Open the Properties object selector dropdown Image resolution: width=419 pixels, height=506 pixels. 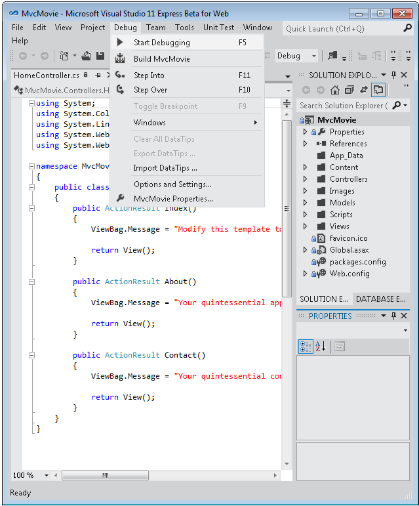pyautogui.click(x=405, y=330)
